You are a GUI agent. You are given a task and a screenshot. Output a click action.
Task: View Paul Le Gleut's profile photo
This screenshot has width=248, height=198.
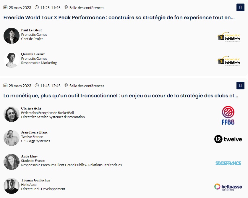12,36
